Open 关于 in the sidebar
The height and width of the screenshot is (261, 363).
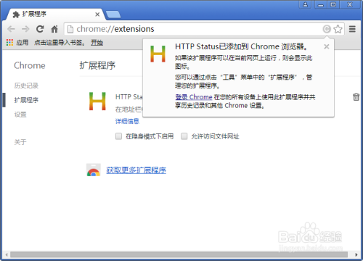(x=20, y=142)
